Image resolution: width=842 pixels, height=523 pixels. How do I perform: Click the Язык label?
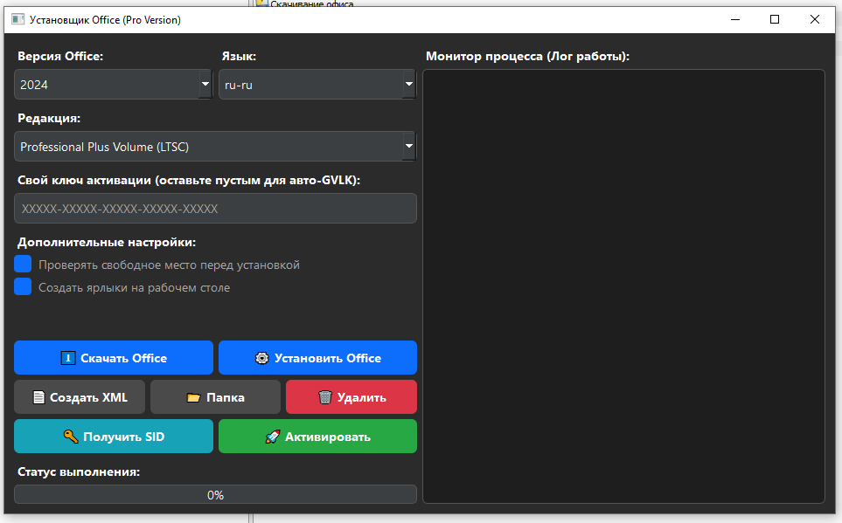[239, 57]
